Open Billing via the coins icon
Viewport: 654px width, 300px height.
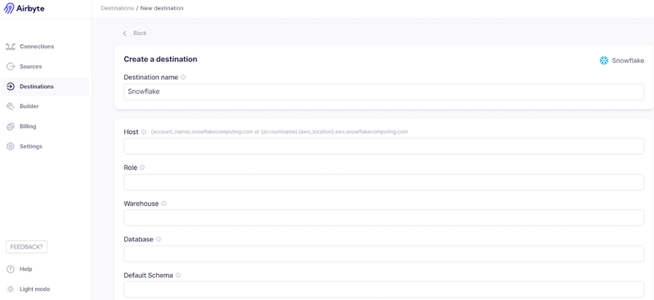(x=11, y=127)
